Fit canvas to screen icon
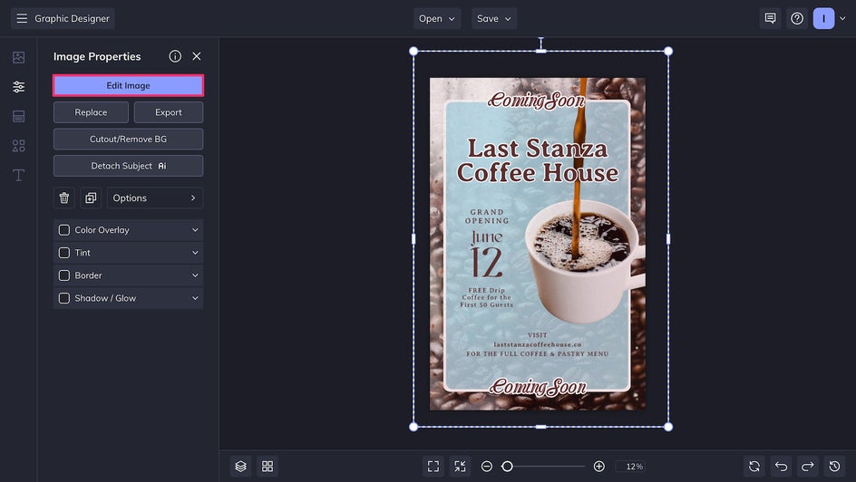Image resolution: width=856 pixels, height=482 pixels. [x=433, y=467]
